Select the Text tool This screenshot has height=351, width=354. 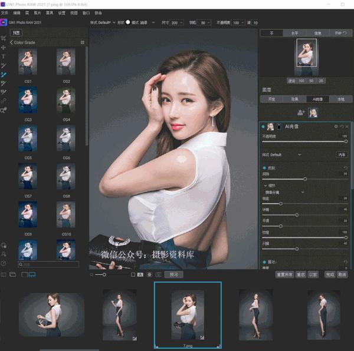(4, 57)
